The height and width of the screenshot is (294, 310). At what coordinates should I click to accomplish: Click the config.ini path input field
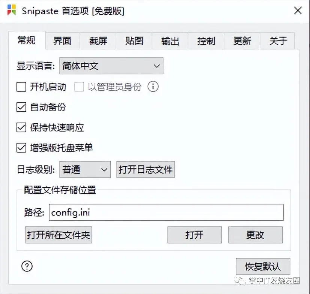click(x=165, y=212)
